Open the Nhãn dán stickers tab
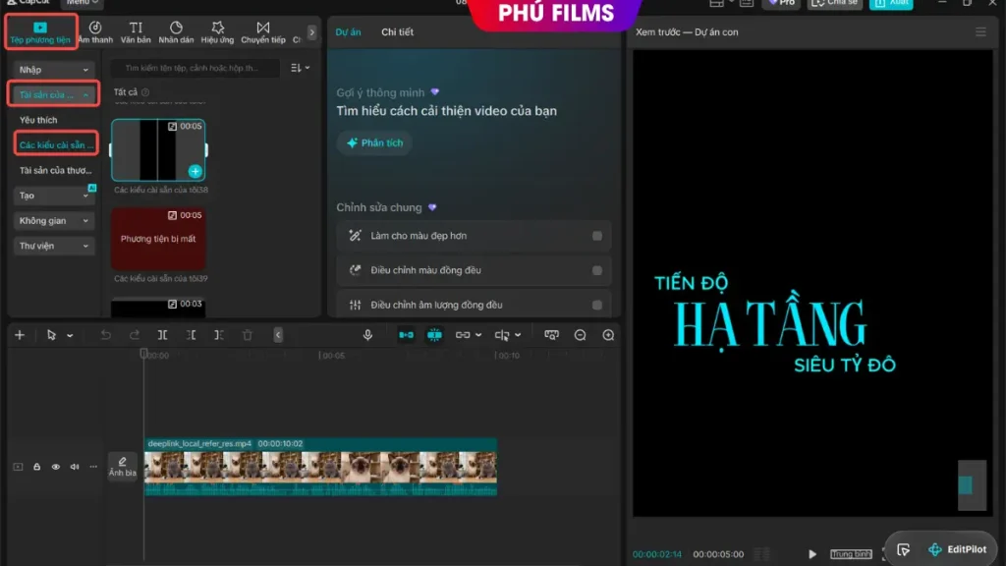Screen dimensions: 1006x566 176,32
